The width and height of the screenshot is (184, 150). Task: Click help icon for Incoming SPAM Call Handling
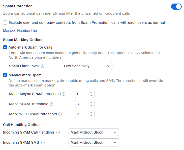pyautogui.click(x=58, y=132)
